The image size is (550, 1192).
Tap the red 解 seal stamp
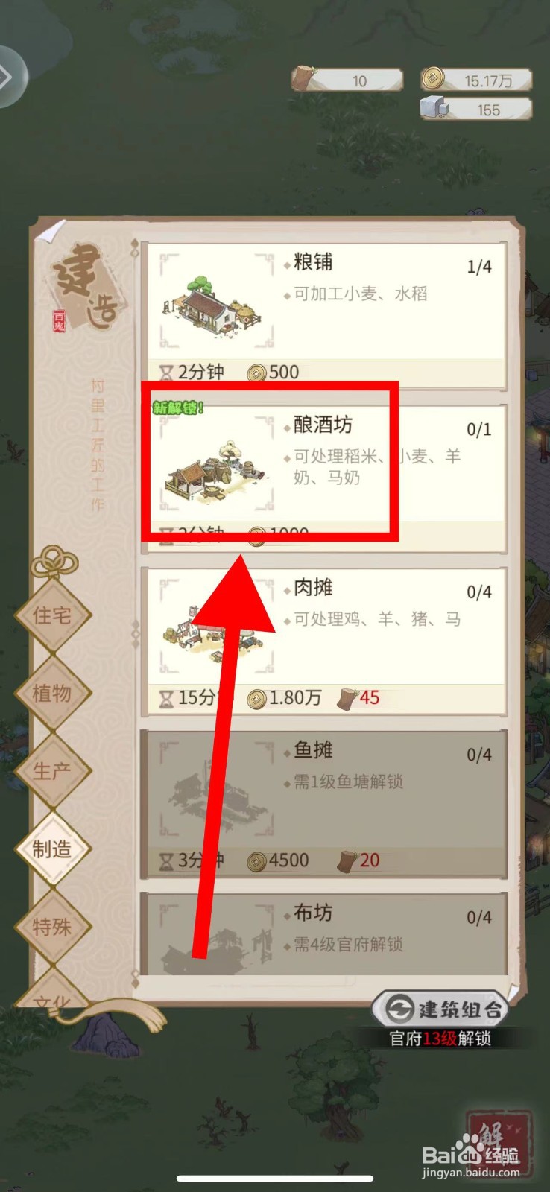tap(499, 1144)
